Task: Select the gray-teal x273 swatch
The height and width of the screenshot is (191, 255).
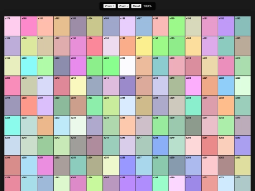Action: pos(242,183)
